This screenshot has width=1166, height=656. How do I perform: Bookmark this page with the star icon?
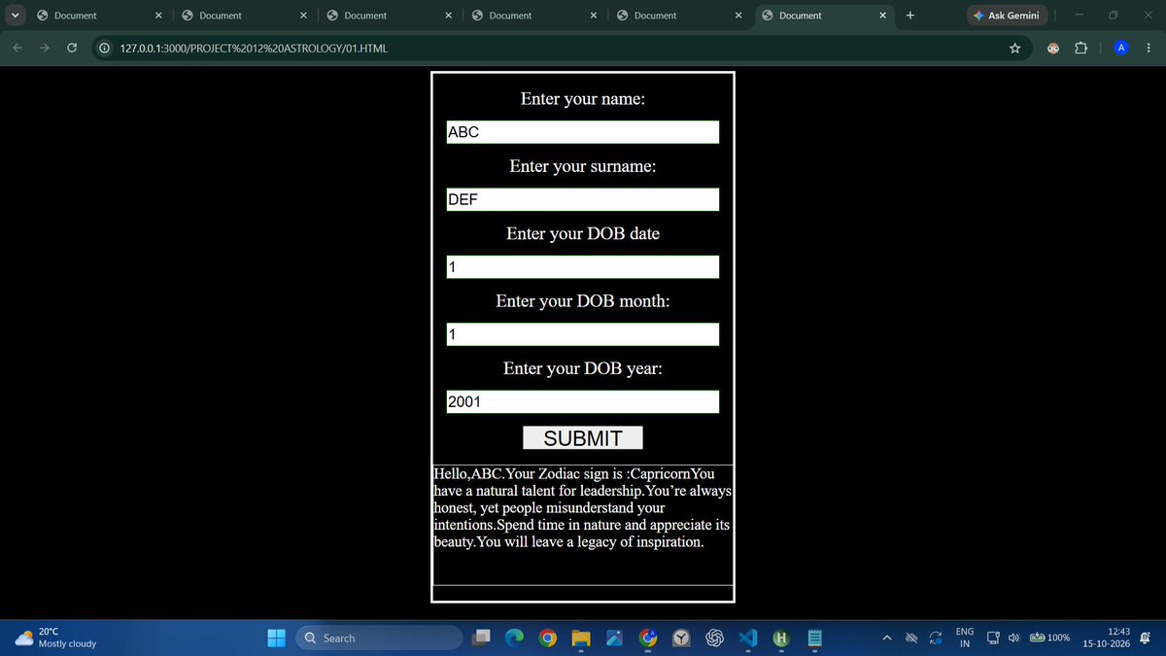pyautogui.click(x=1014, y=49)
